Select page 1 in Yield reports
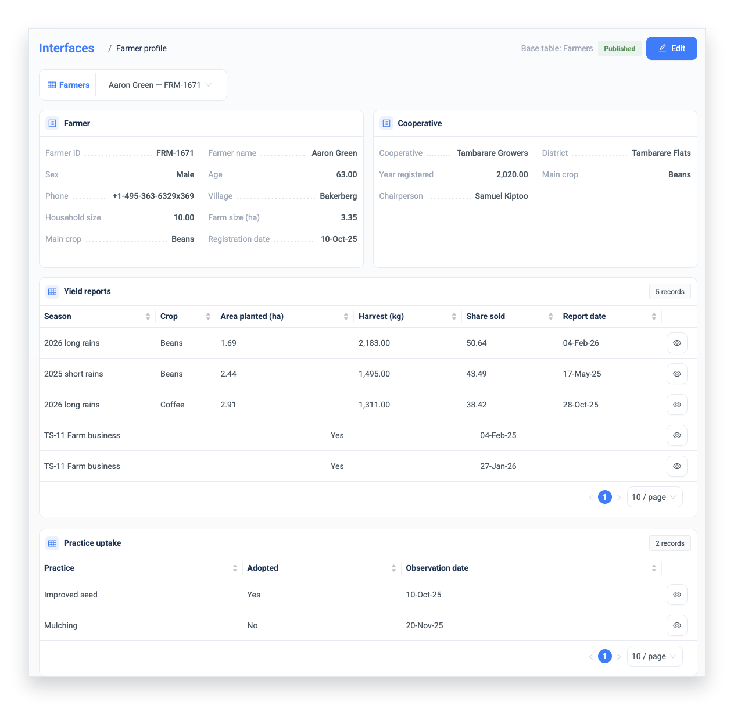 (x=605, y=497)
